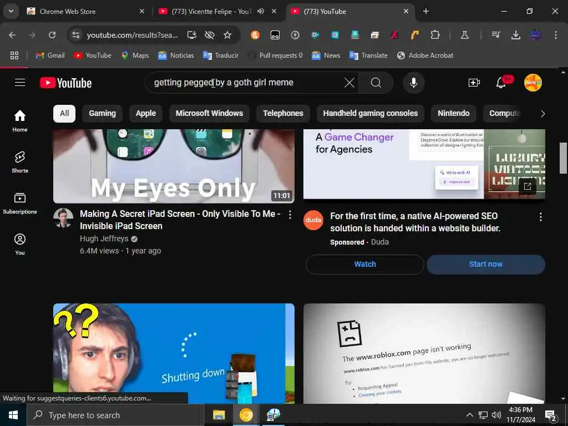Mute the Vicentte Felipe tab audio
The image size is (568, 426).
click(x=261, y=11)
